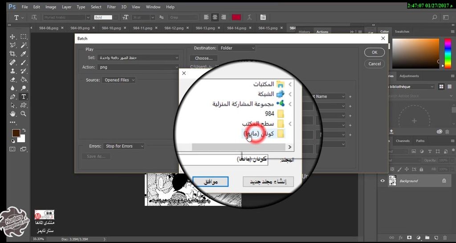456x243 pixels.
Task: Expand the سطح المكتب tree node
Action: point(289,124)
